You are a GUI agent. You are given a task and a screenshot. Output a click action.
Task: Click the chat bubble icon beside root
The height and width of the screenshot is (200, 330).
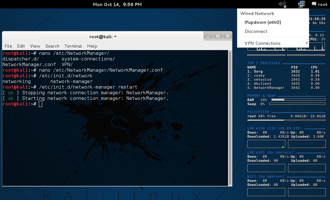(x=314, y=4)
